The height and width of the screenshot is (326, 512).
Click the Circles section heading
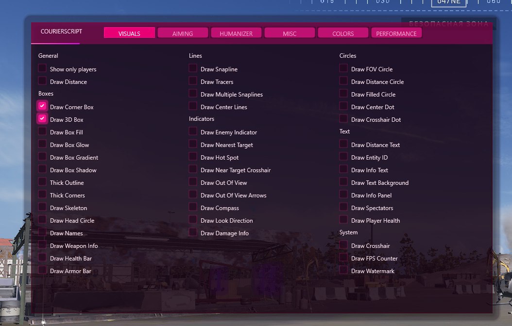pos(348,55)
